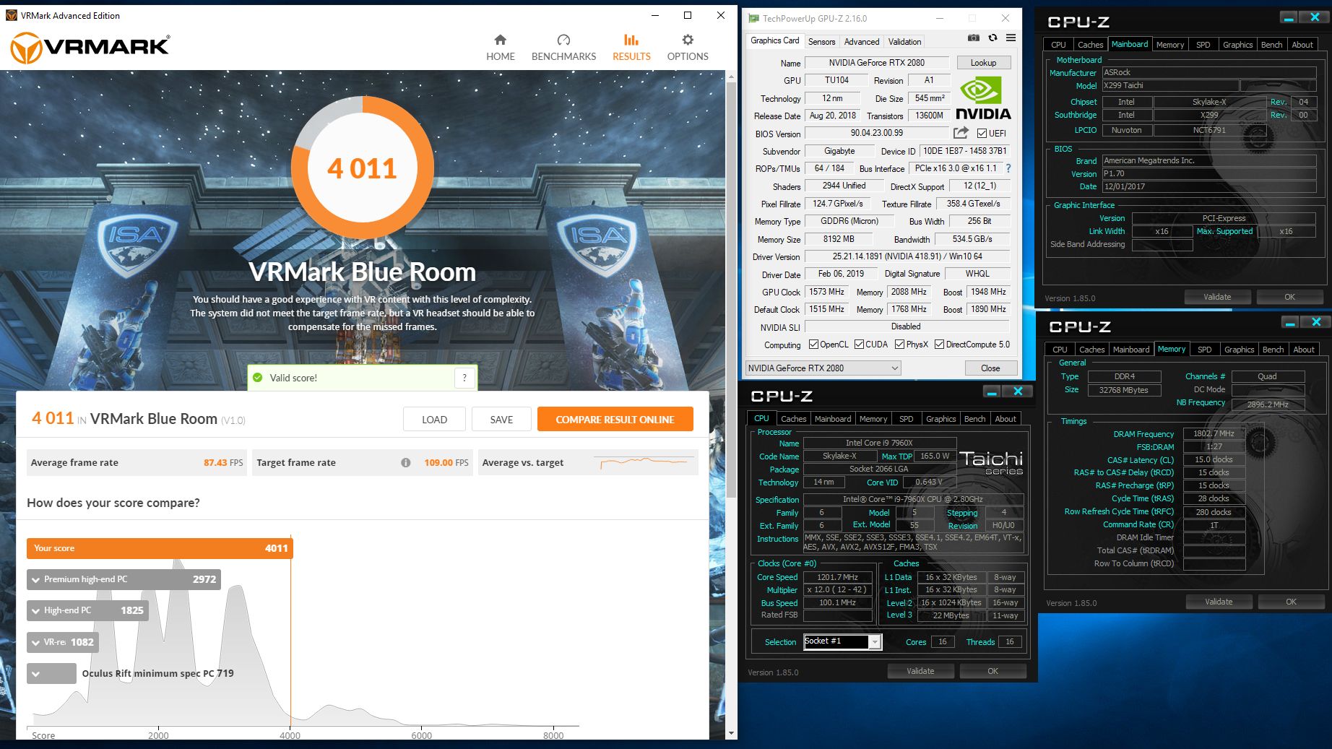Take GPU-Z screenshot with camera icon
The image size is (1332, 749).
pos(974,38)
